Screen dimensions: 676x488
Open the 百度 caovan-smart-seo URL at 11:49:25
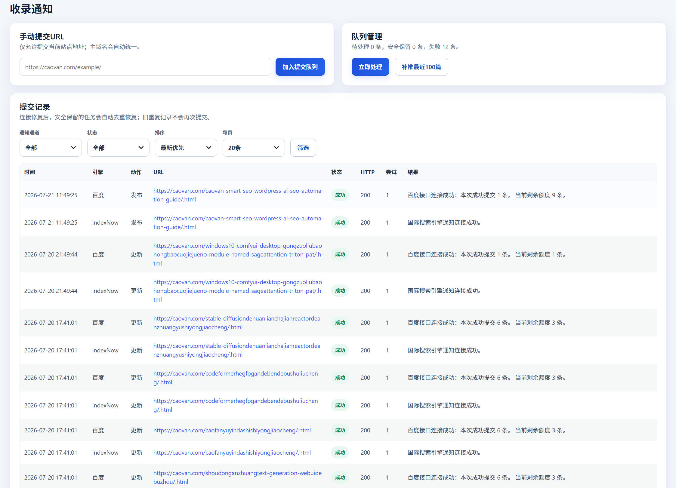237,195
